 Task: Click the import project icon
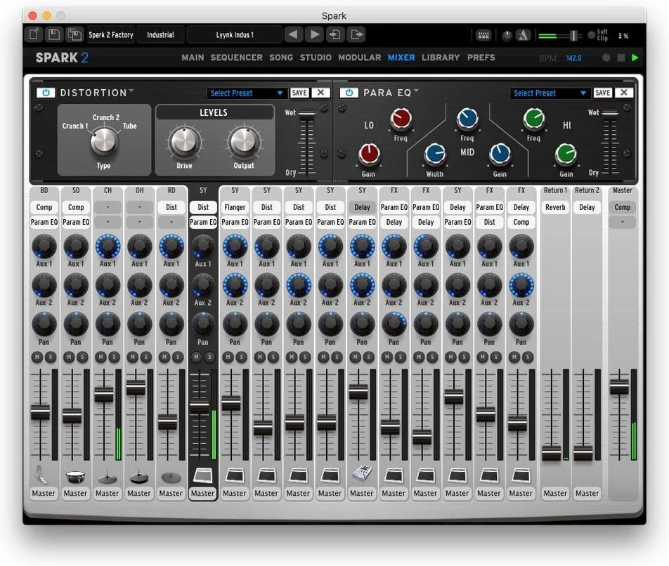pos(335,34)
